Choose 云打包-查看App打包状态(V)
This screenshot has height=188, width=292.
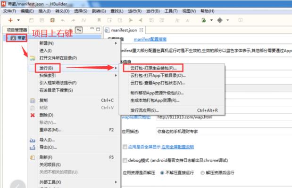[x=172, y=83]
